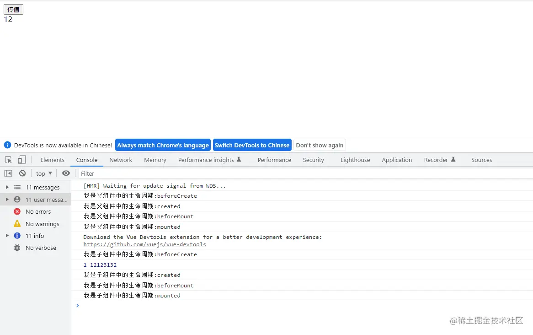Select the inspect element picker icon

tap(9, 160)
